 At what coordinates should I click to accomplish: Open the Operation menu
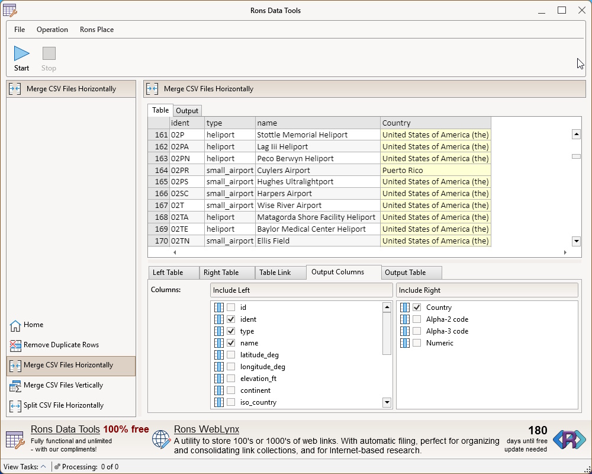[x=52, y=30]
